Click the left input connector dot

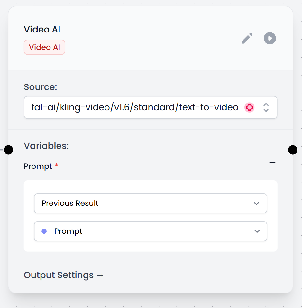tap(8, 149)
